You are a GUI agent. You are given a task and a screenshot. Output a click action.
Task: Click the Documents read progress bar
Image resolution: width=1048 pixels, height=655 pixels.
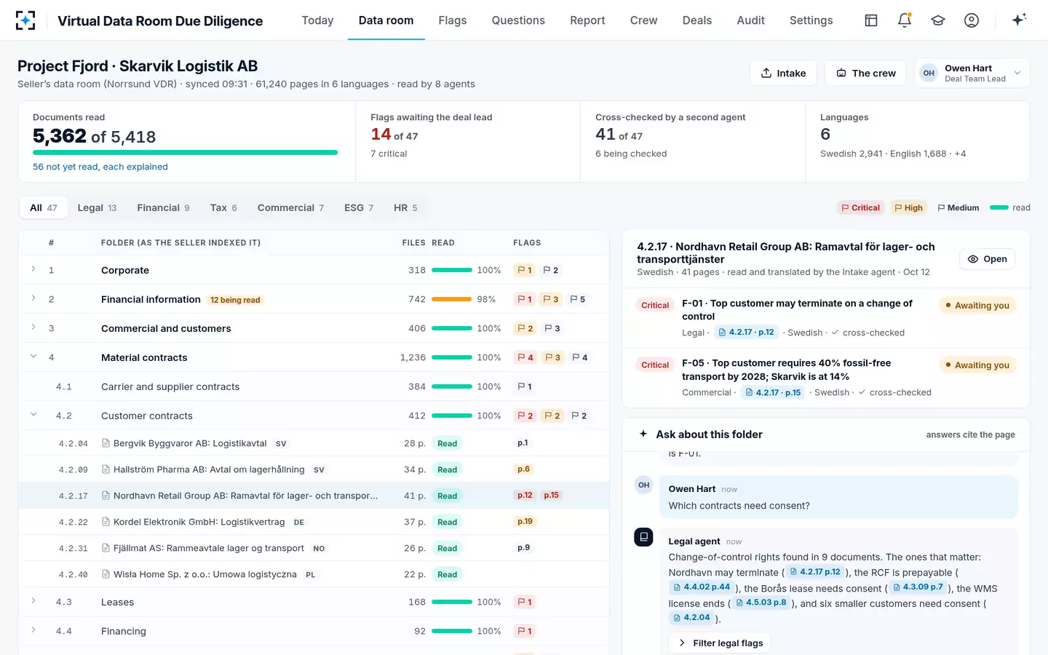click(x=186, y=152)
